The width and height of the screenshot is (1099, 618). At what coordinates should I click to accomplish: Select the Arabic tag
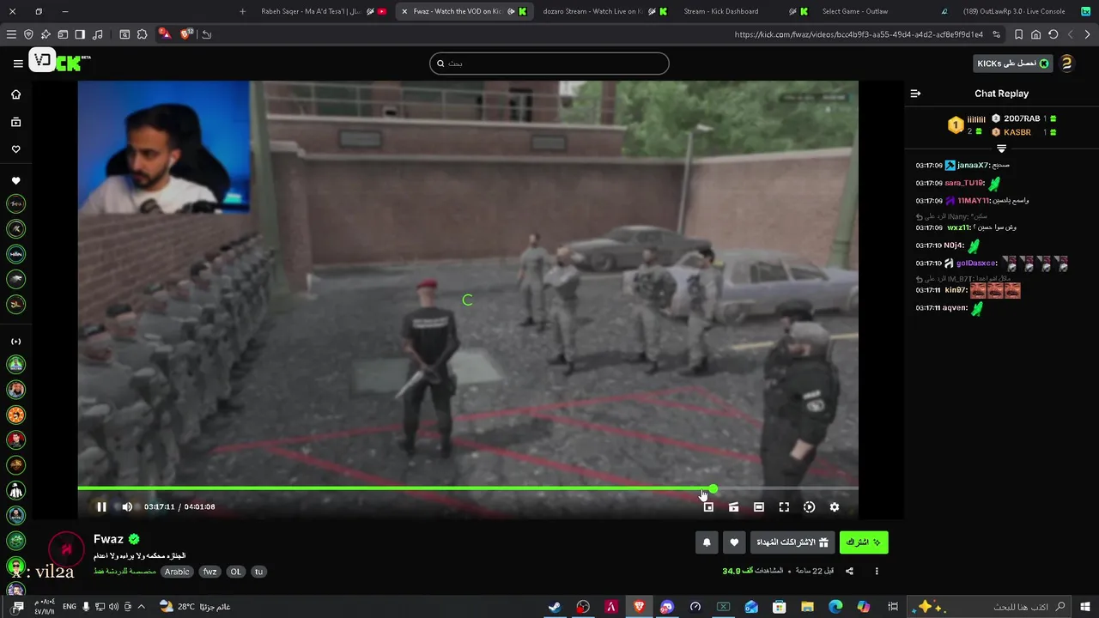[177, 572]
